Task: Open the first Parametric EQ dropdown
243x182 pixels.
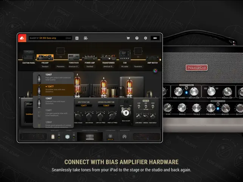Action: tap(60, 66)
